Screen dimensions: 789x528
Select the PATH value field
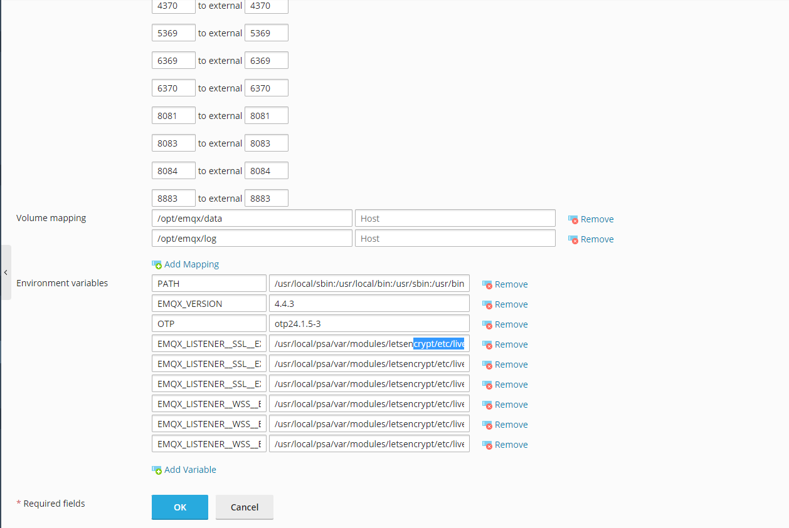369,283
